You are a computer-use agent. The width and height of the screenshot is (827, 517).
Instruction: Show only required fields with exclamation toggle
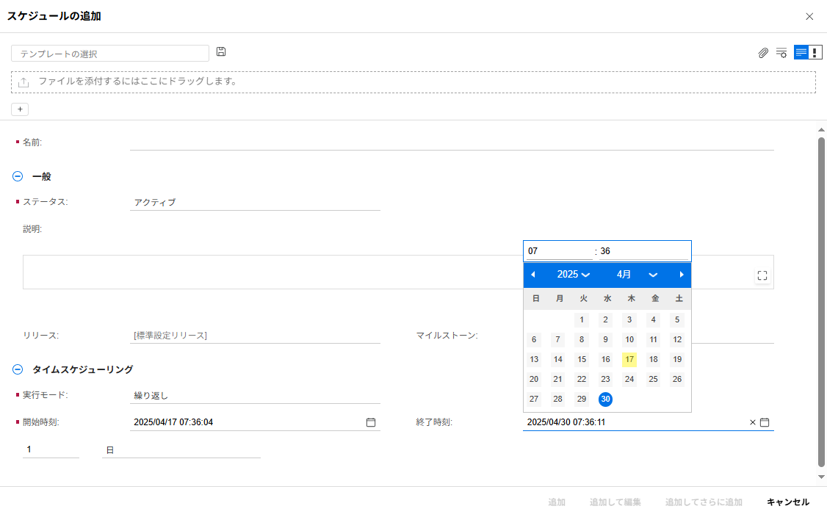[x=815, y=53]
